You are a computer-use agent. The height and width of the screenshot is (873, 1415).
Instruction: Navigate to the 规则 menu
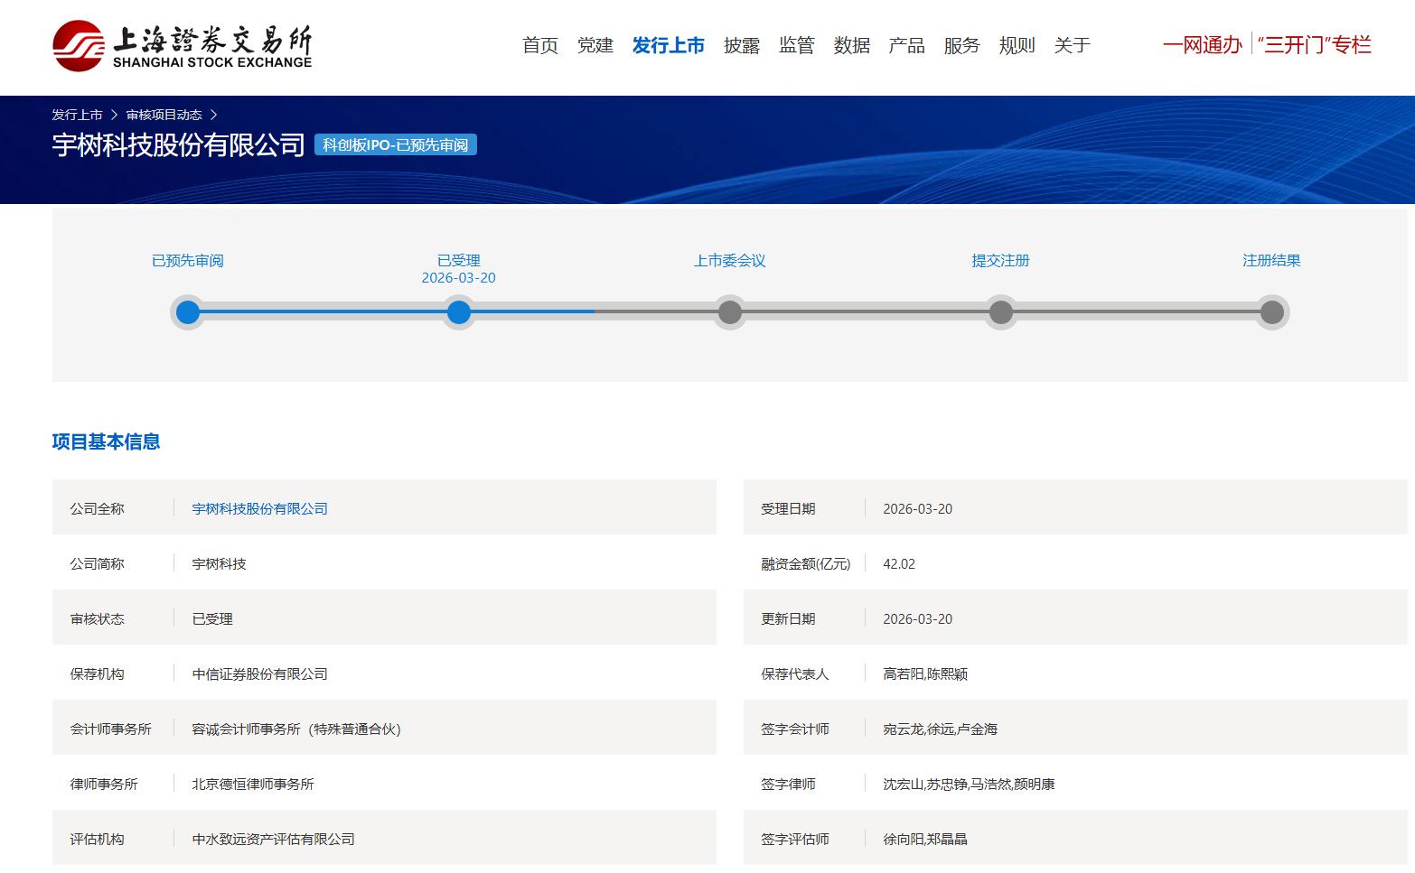(1017, 45)
